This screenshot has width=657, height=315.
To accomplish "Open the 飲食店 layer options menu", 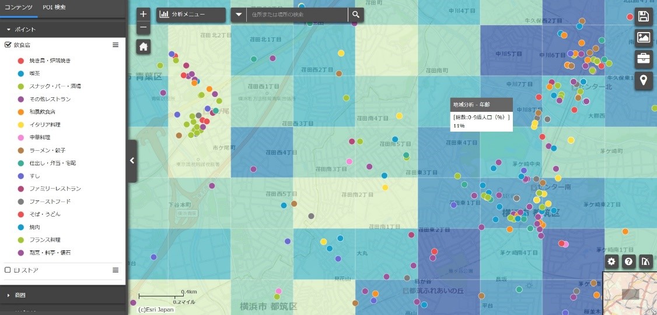I will click(x=116, y=45).
